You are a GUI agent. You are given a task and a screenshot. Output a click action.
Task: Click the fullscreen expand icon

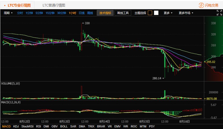[219, 13]
